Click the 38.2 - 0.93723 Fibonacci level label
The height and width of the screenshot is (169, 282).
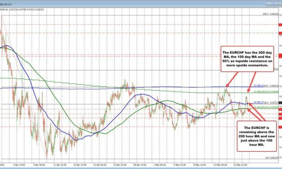(271, 103)
